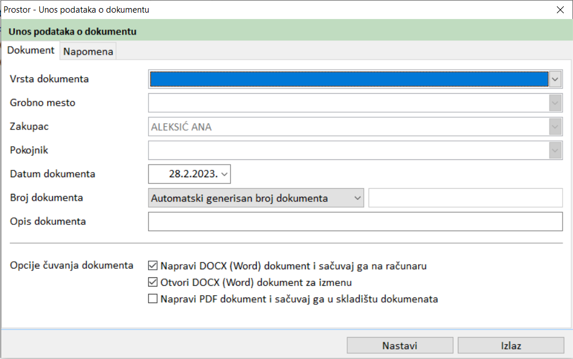Click the Izlaz button
This screenshot has width=573, height=359.
[x=511, y=346]
